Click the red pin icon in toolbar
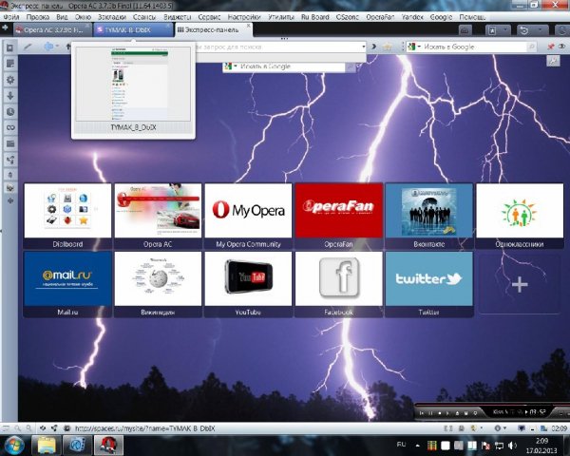This screenshot has height=456, width=570. [551, 47]
